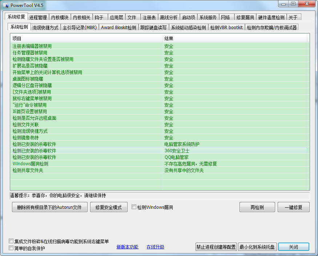Click the 再检测 button
The width and height of the screenshot is (318, 256).
click(257, 208)
